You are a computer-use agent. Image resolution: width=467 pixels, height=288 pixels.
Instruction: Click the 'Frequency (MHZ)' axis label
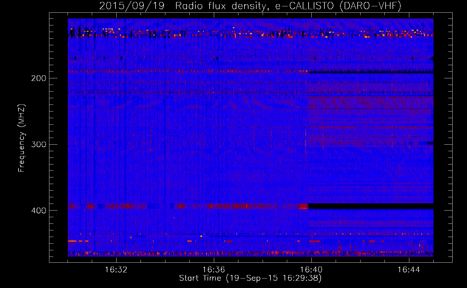[22, 138]
